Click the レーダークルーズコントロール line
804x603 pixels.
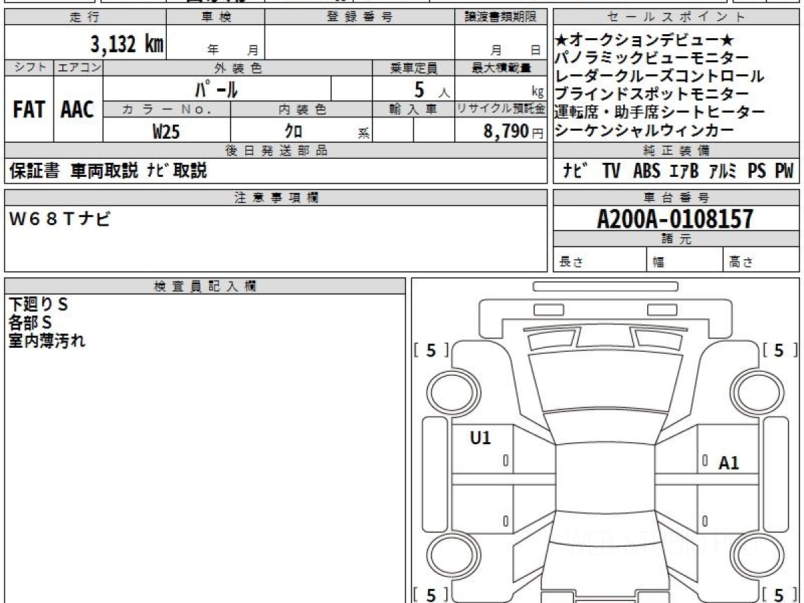point(660,76)
